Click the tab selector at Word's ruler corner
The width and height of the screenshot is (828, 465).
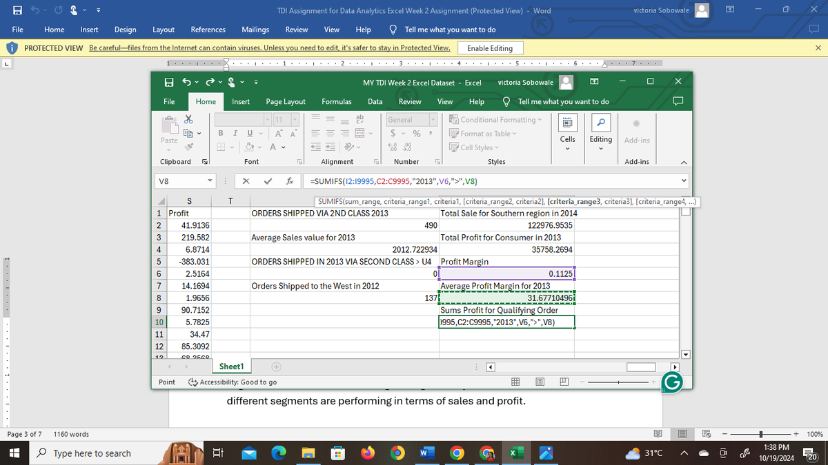click(6, 65)
